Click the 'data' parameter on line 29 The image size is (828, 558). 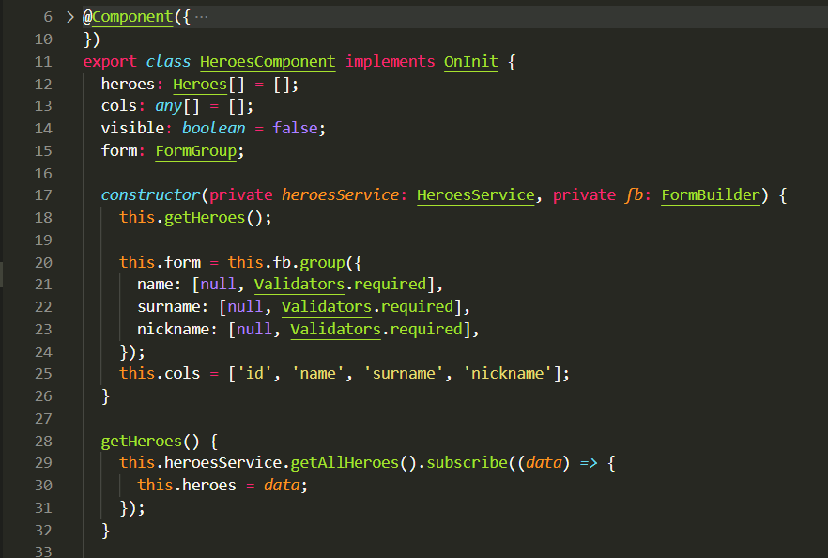tap(544, 463)
